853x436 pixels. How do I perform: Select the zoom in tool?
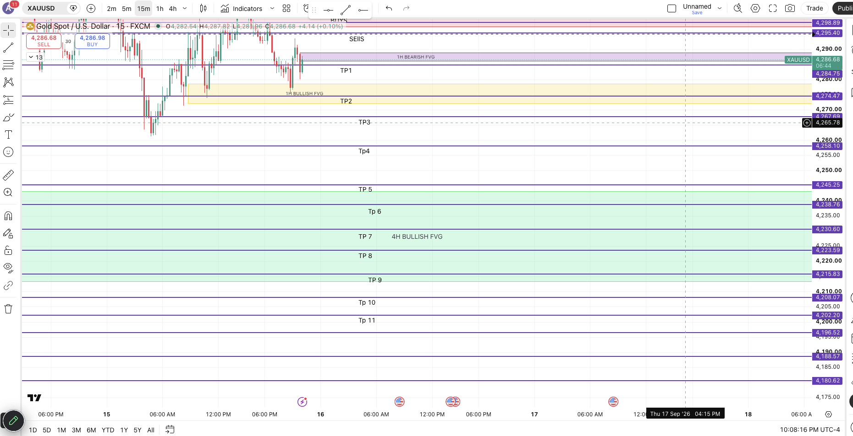(x=8, y=193)
